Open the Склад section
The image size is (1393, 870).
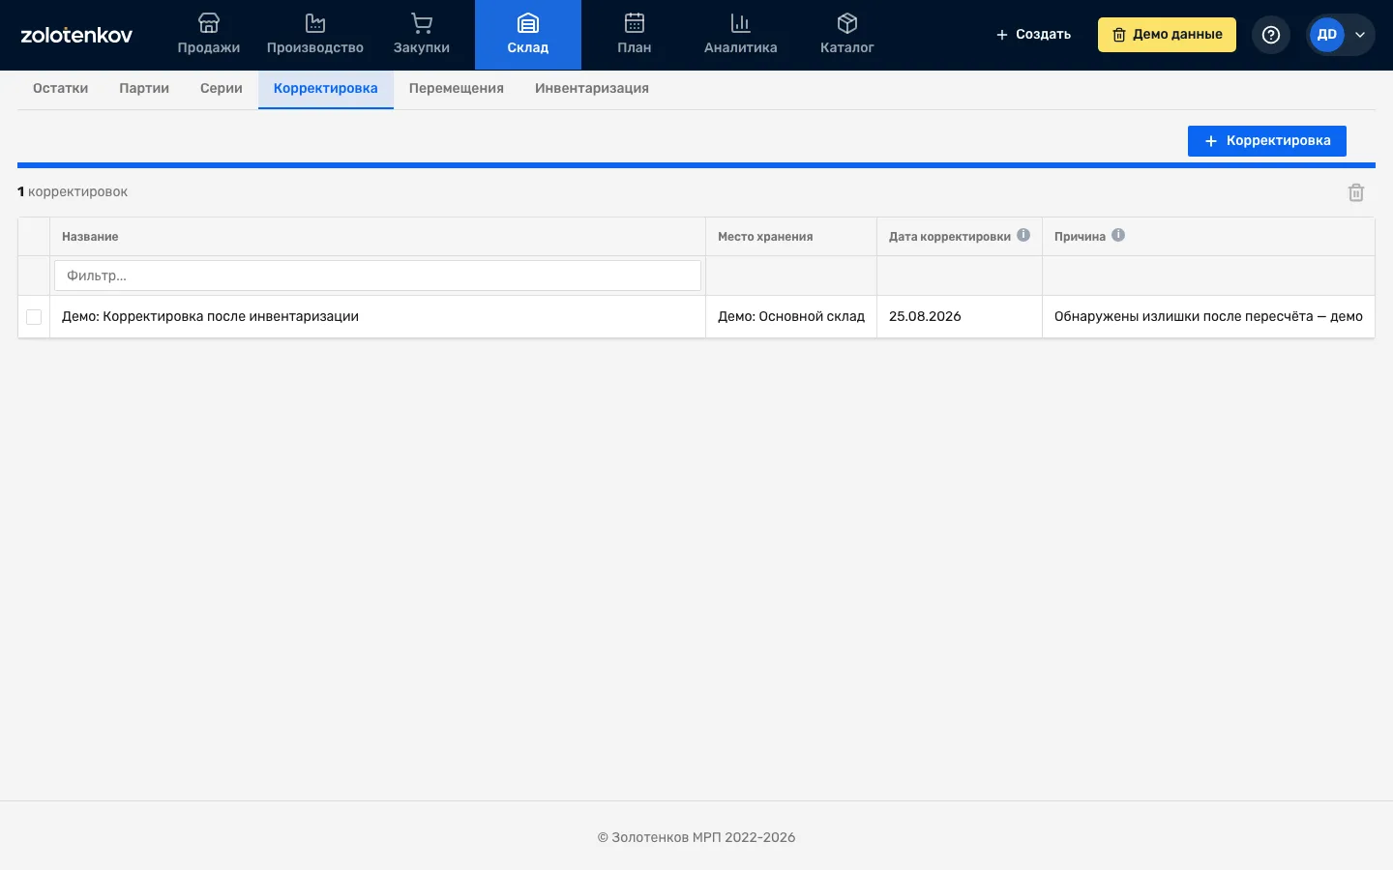click(x=528, y=35)
